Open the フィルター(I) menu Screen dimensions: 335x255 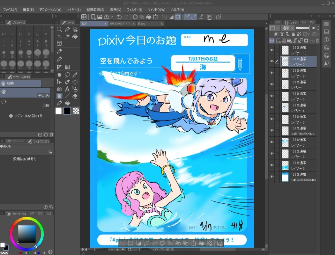tap(134, 10)
